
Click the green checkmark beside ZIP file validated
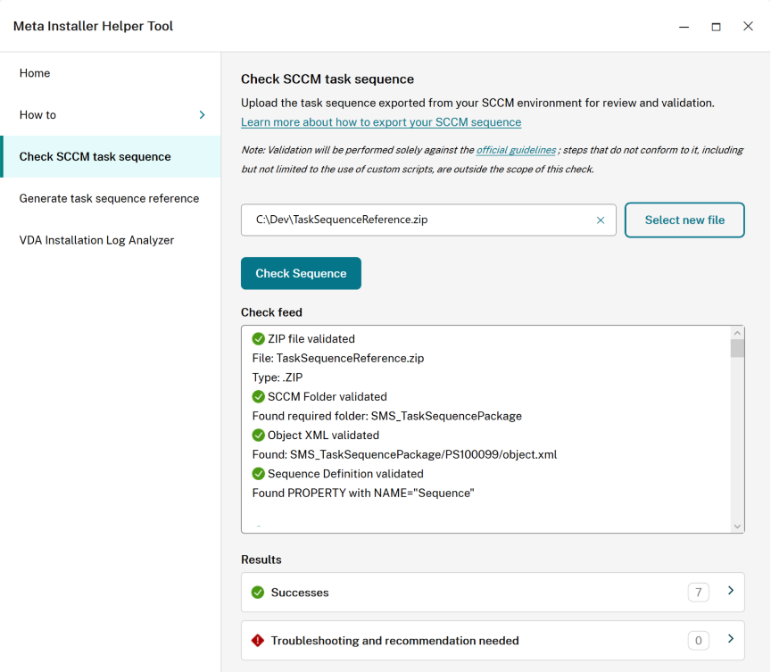tap(258, 339)
